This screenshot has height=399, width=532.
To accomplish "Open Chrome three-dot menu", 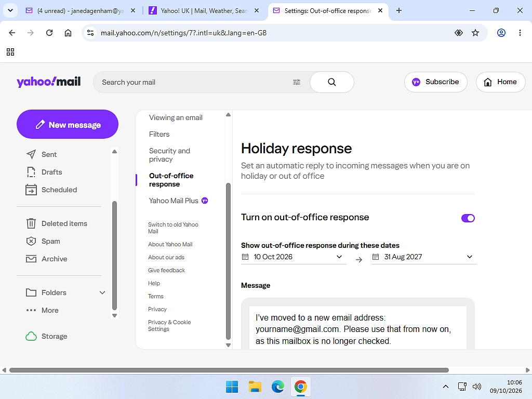I will (520, 33).
